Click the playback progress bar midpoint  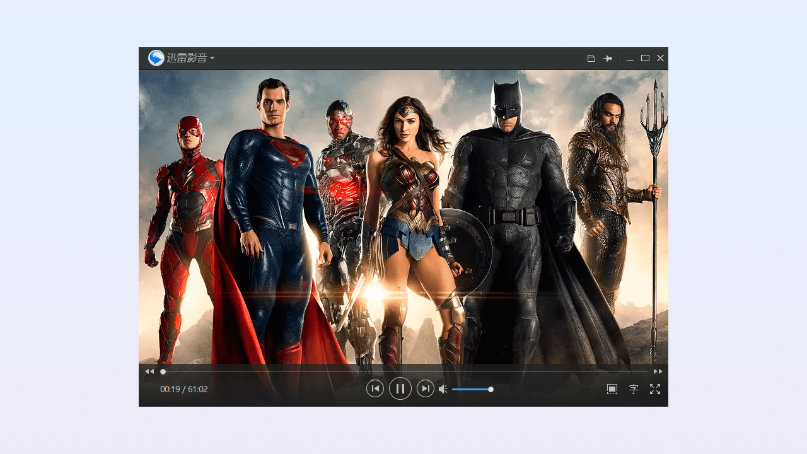pyautogui.click(x=403, y=372)
